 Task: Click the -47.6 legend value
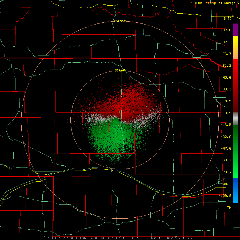pyautogui.click(x=226, y=149)
